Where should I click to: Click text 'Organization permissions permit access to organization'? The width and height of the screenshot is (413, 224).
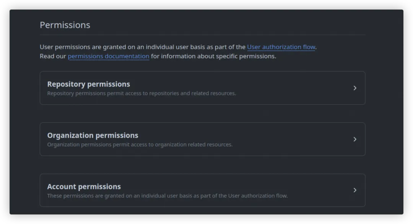[x=117, y=145]
